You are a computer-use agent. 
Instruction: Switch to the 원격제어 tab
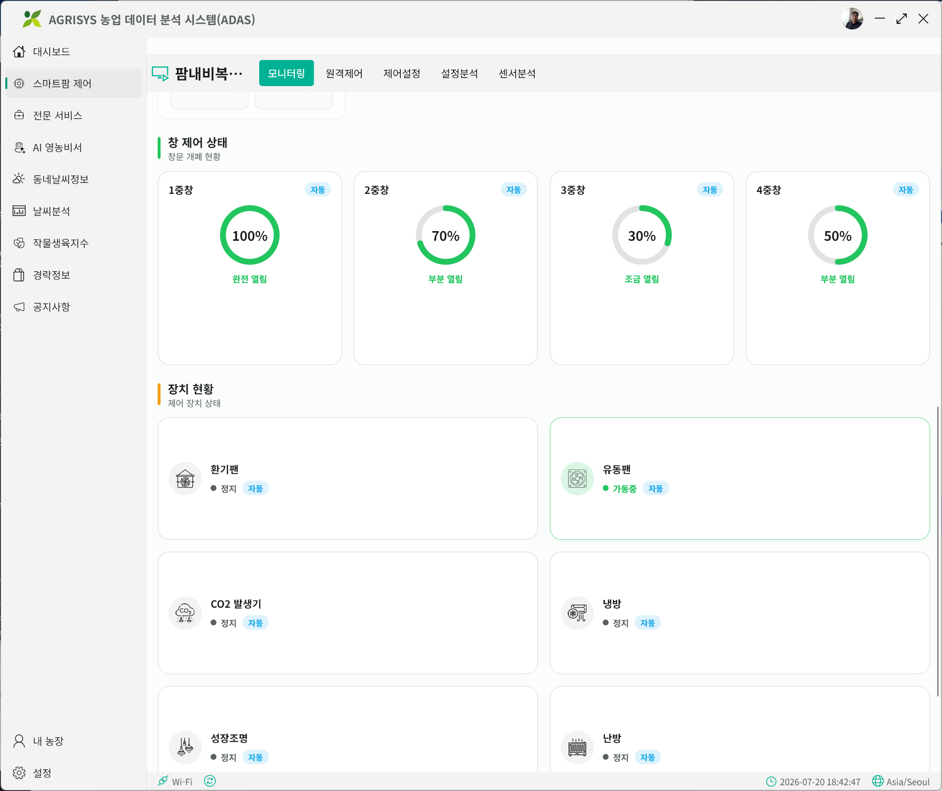tap(344, 73)
